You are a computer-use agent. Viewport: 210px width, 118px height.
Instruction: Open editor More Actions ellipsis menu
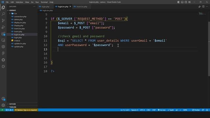(207, 7)
